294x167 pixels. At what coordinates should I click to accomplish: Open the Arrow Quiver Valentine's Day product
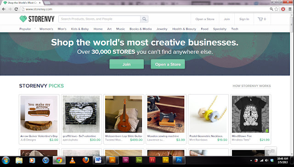point(39,119)
